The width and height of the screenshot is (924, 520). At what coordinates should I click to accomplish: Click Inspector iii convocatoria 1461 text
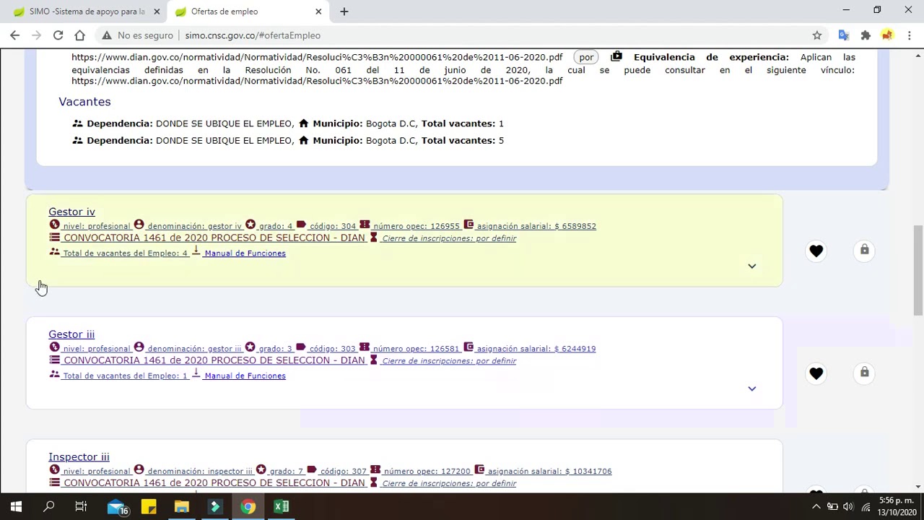click(x=214, y=483)
